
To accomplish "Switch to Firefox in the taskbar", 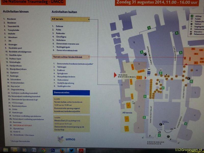I will pyautogui.click(x=62, y=150).
